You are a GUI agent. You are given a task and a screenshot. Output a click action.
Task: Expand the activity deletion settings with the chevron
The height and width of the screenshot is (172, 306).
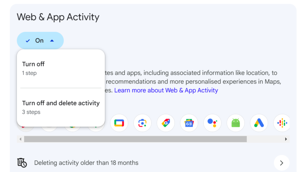click(x=281, y=163)
